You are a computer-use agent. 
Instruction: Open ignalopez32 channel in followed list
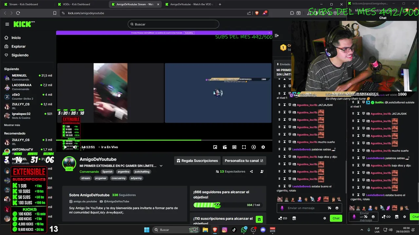point(28,116)
